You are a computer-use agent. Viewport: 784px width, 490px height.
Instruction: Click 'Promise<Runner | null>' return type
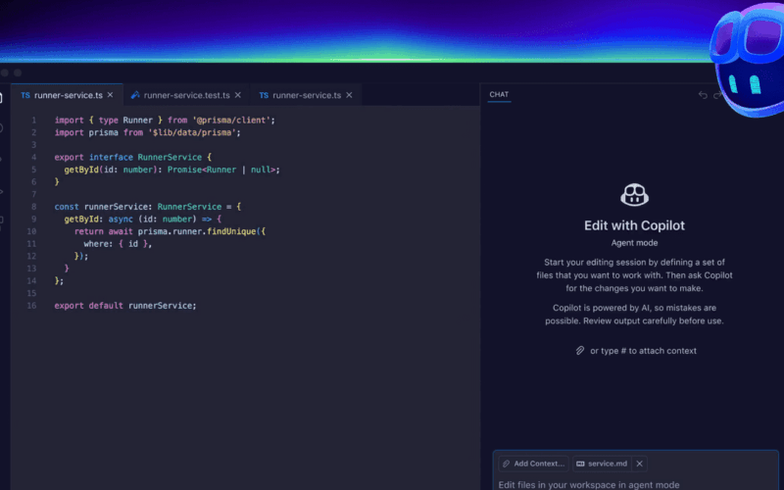coord(221,170)
